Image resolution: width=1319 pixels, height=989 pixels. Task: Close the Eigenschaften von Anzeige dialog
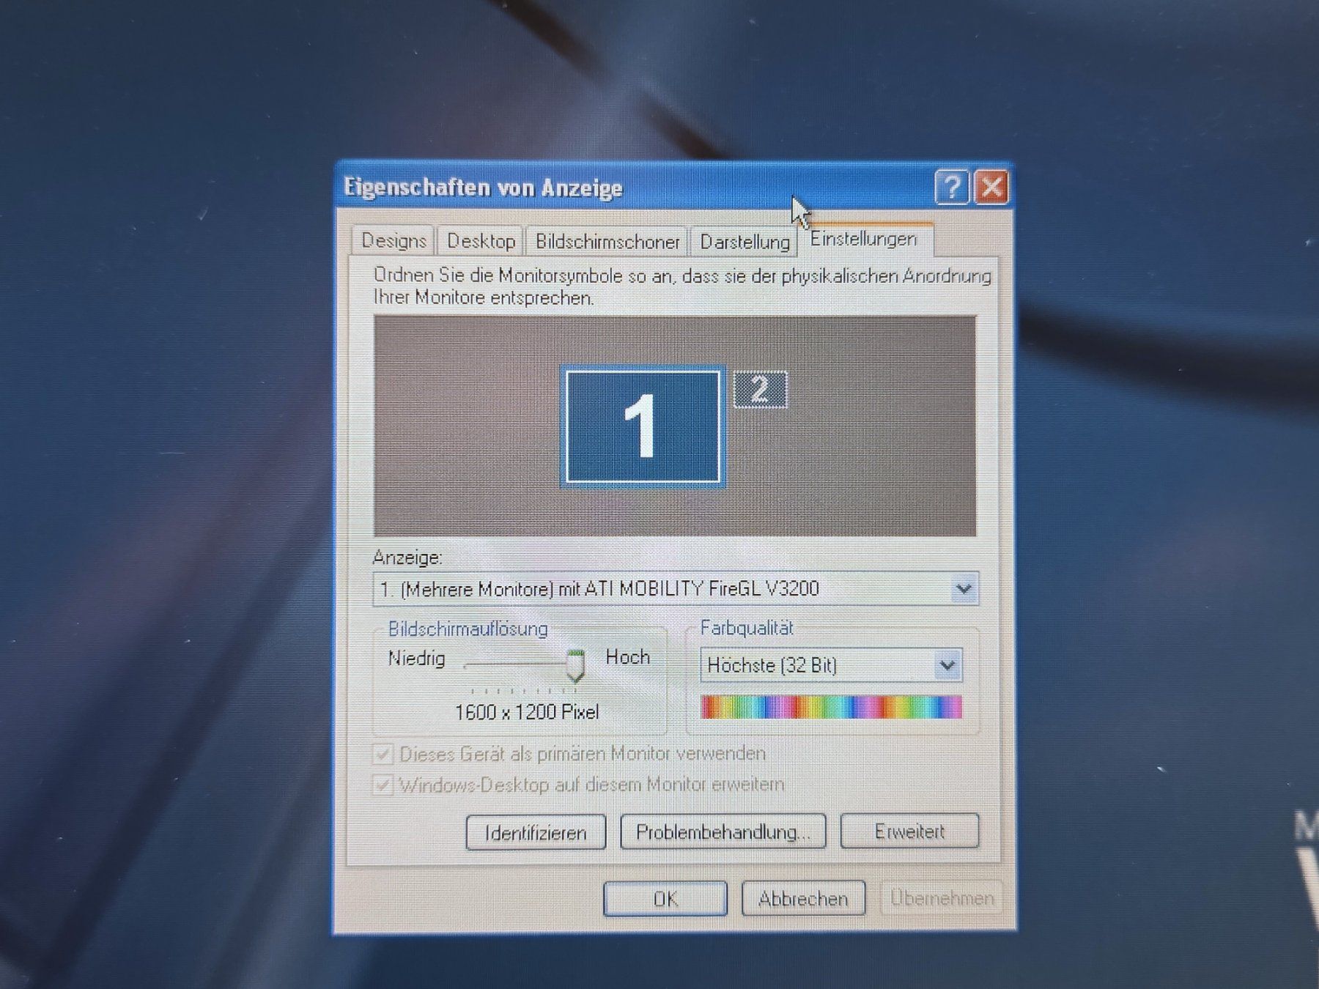[x=991, y=188]
